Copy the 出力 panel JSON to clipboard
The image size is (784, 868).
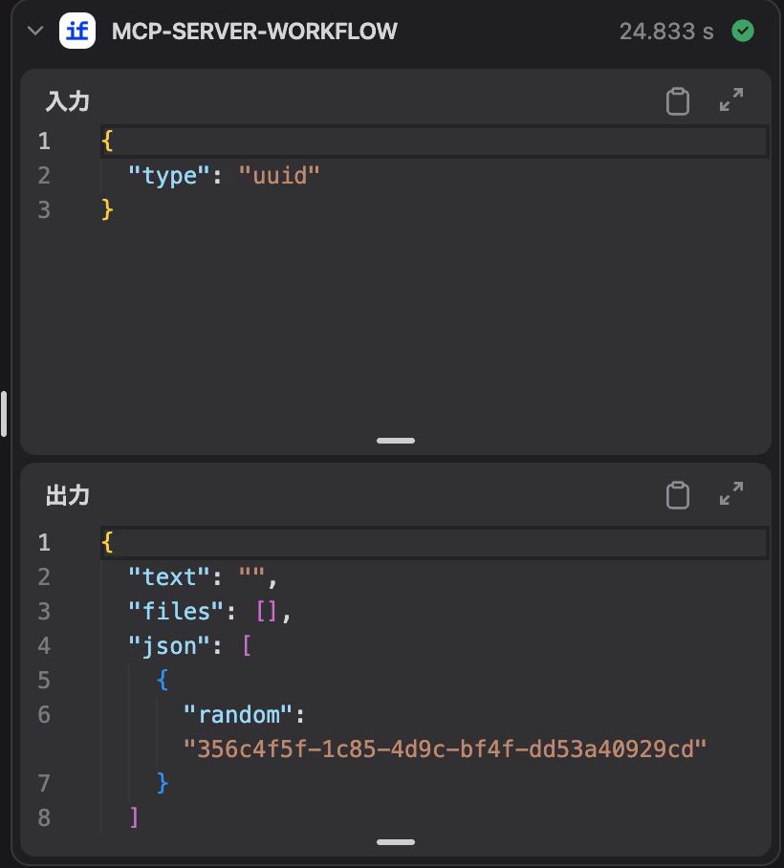677,494
